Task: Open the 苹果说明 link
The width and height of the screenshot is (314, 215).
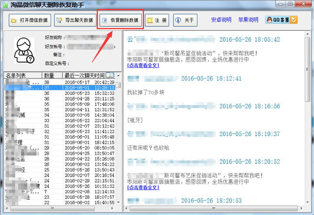Action: [248, 20]
